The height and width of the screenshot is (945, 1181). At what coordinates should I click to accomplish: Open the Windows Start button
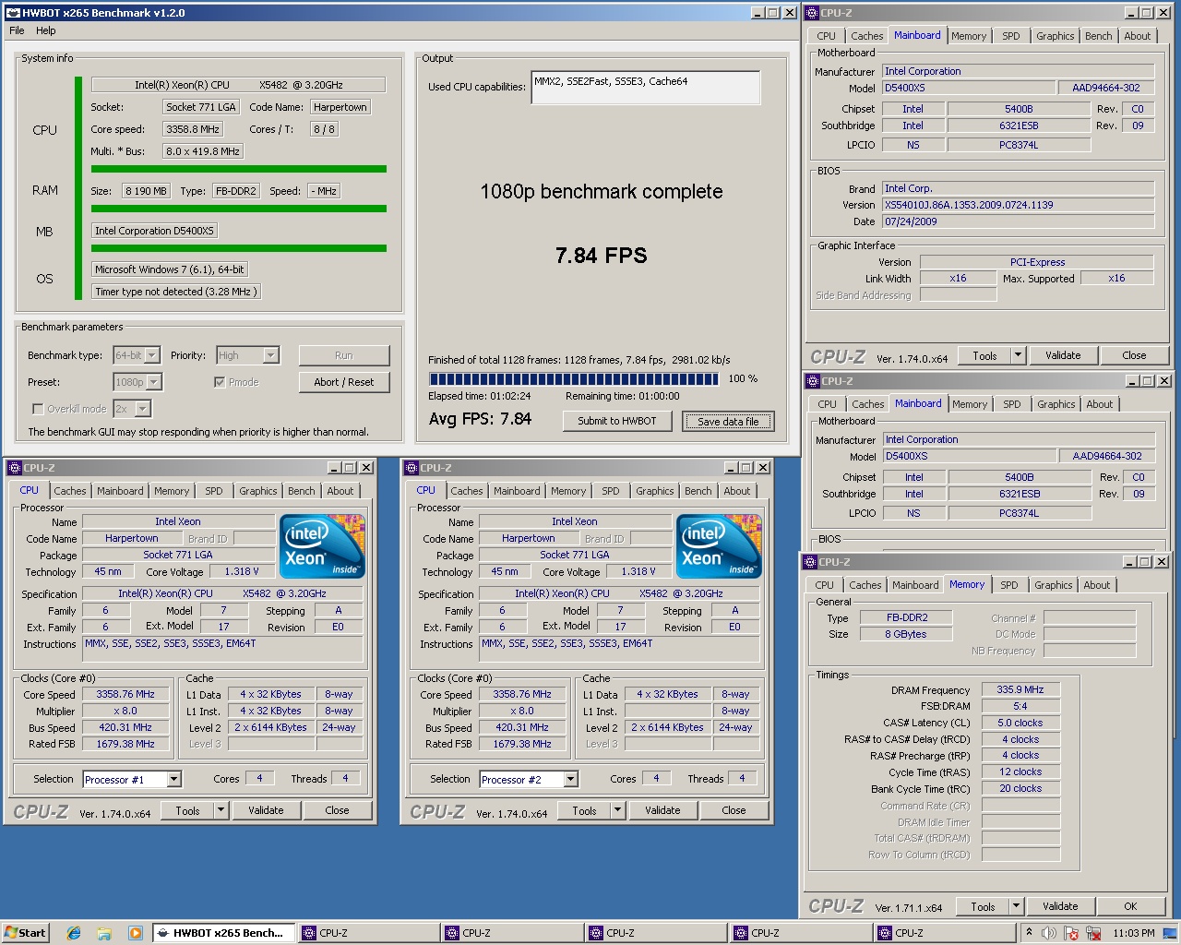(x=25, y=932)
